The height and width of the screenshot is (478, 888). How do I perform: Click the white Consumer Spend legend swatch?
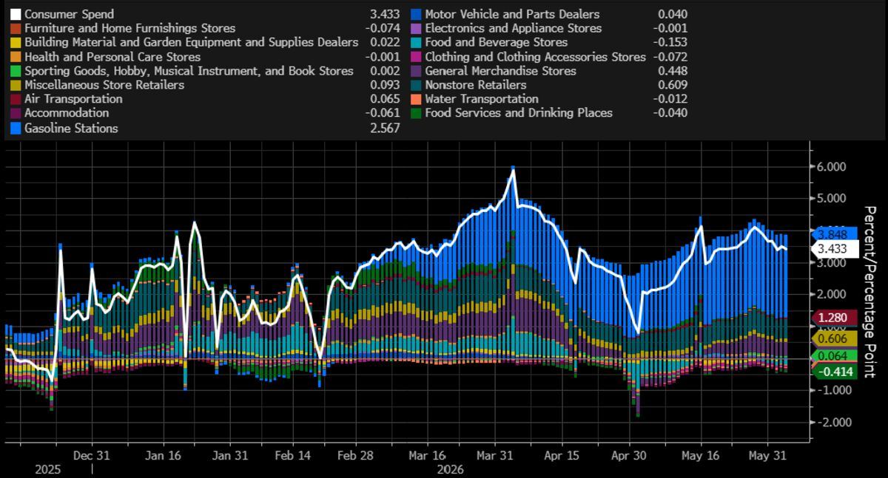(x=16, y=14)
